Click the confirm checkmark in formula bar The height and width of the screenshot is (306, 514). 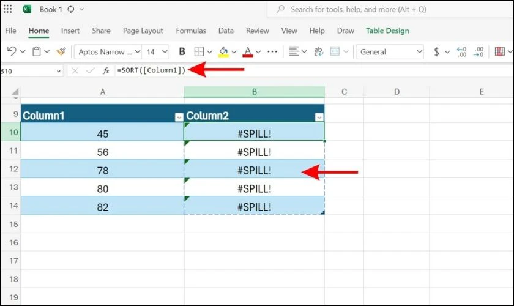(x=90, y=71)
